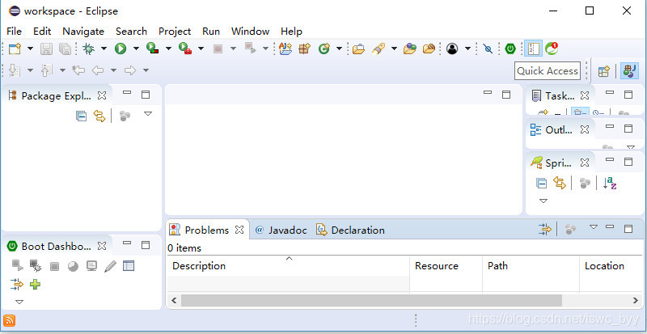This screenshot has height=334, width=647.
Task: Click the Quick Access search field
Action: [548, 71]
